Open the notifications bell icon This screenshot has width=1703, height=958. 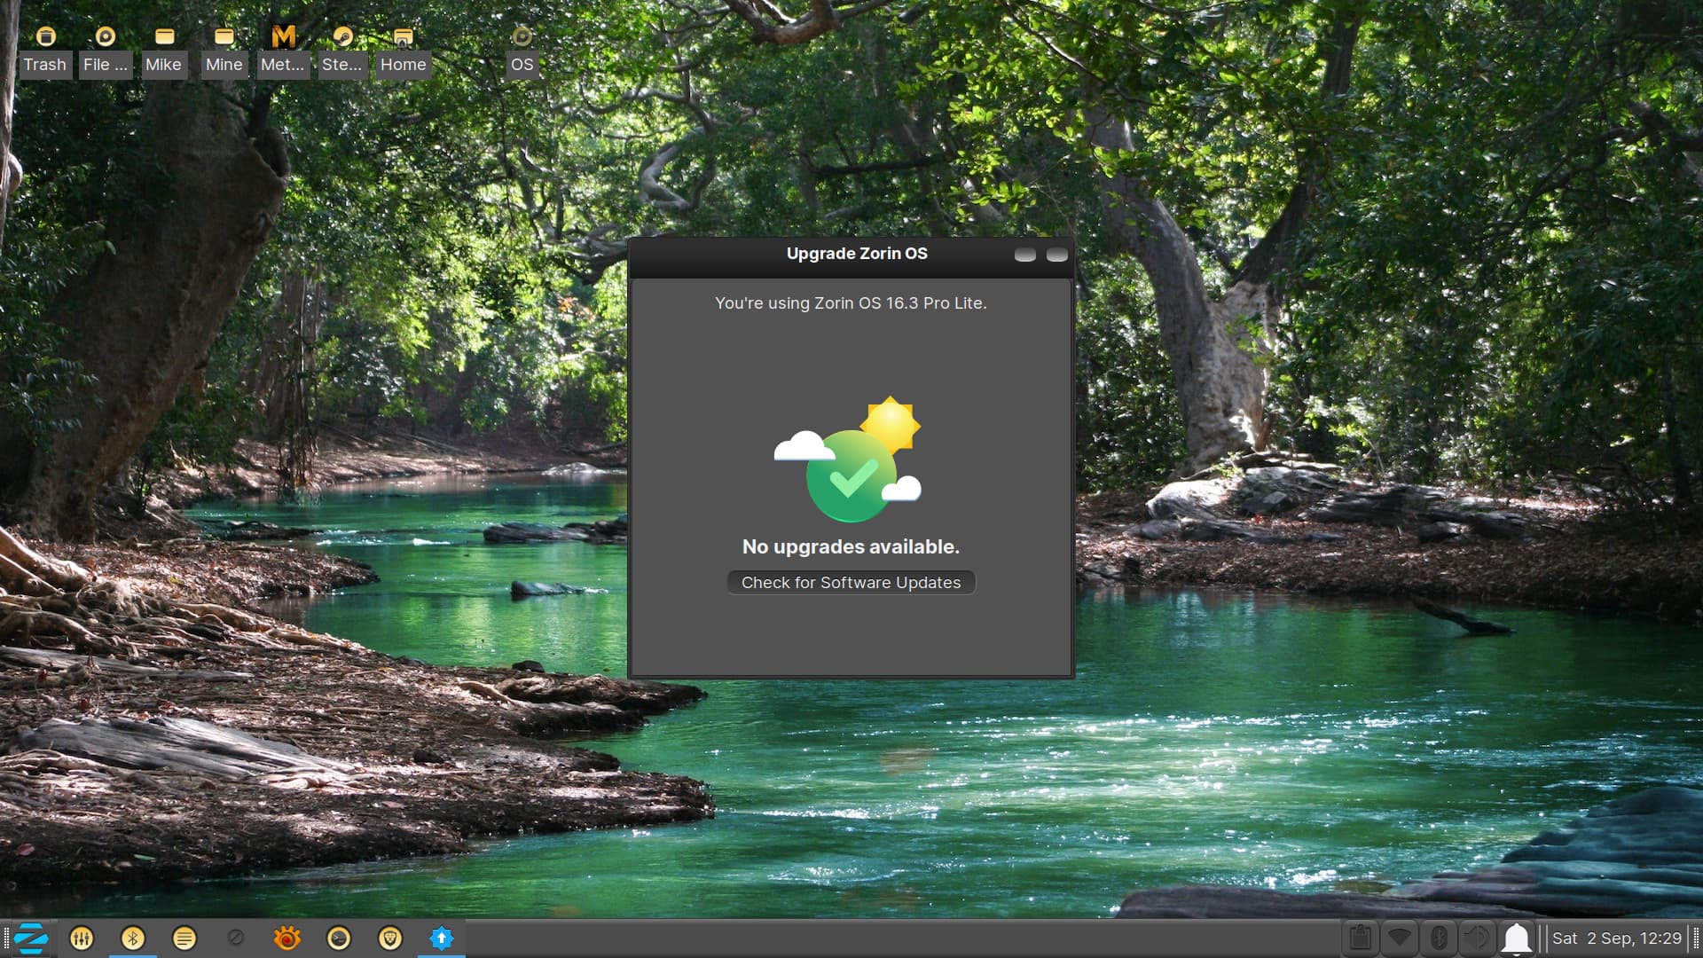tap(1517, 938)
